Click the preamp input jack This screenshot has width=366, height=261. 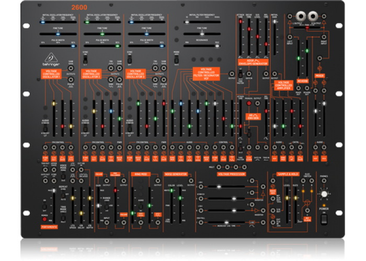(107, 222)
